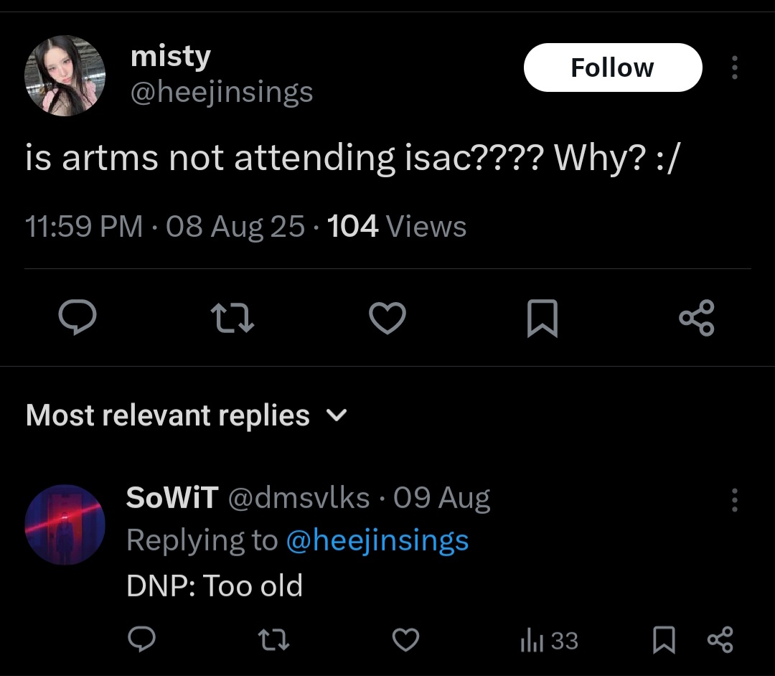Retweet misty's post about artms

232,318
